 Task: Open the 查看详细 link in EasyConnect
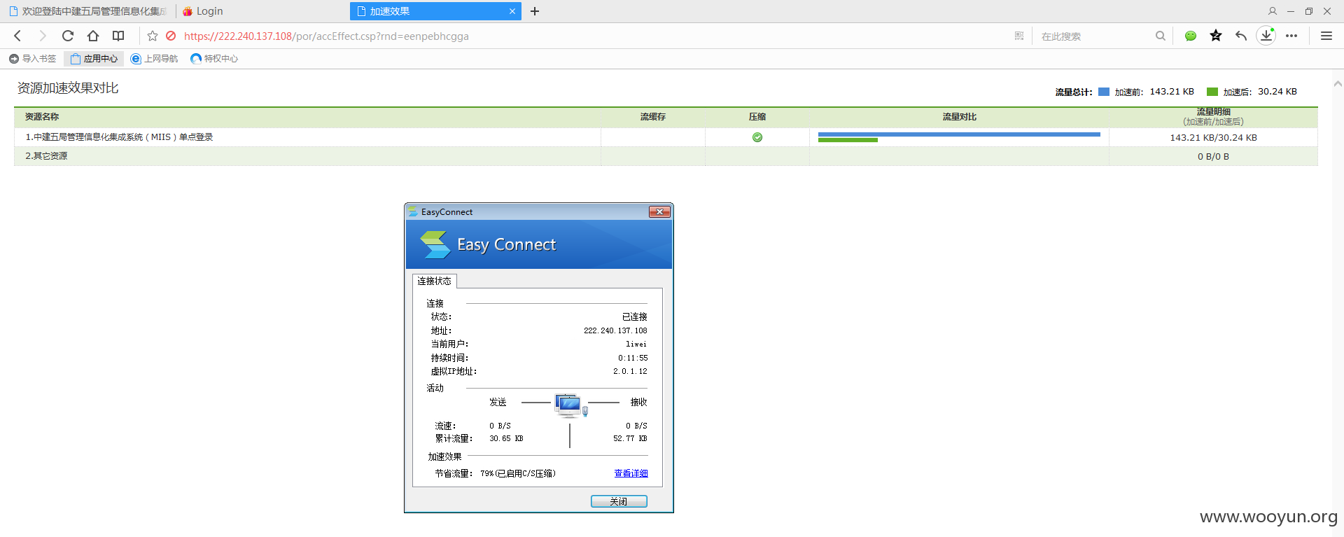pyautogui.click(x=631, y=473)
